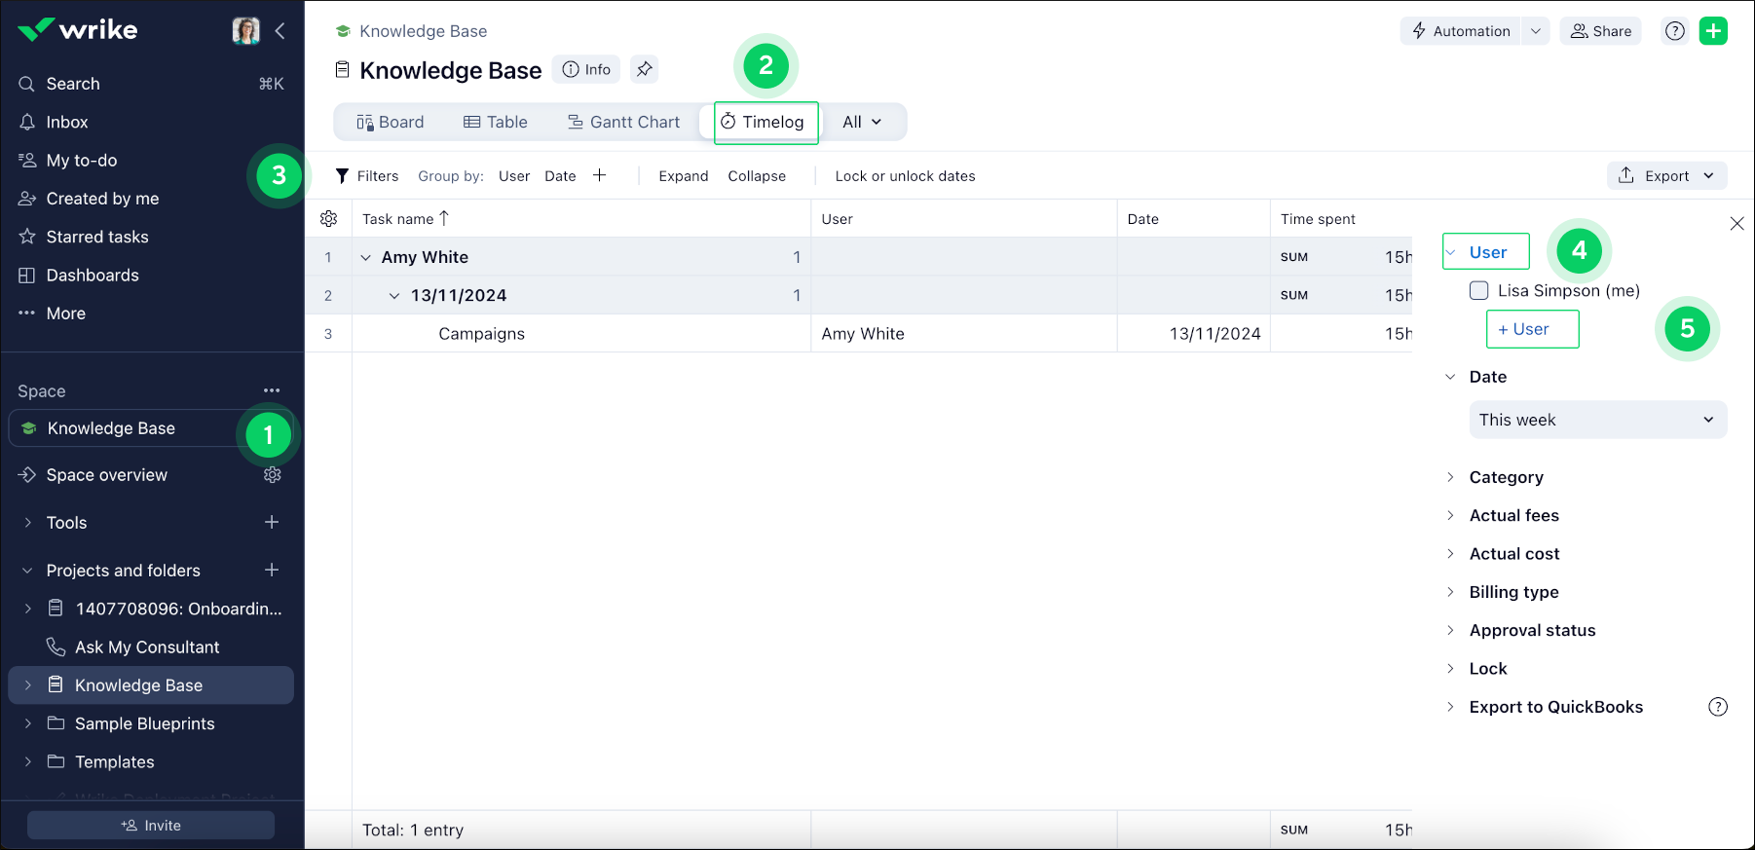Click the Share button
This screenshot has width=1755, height=850.
tap(1600, 31)
